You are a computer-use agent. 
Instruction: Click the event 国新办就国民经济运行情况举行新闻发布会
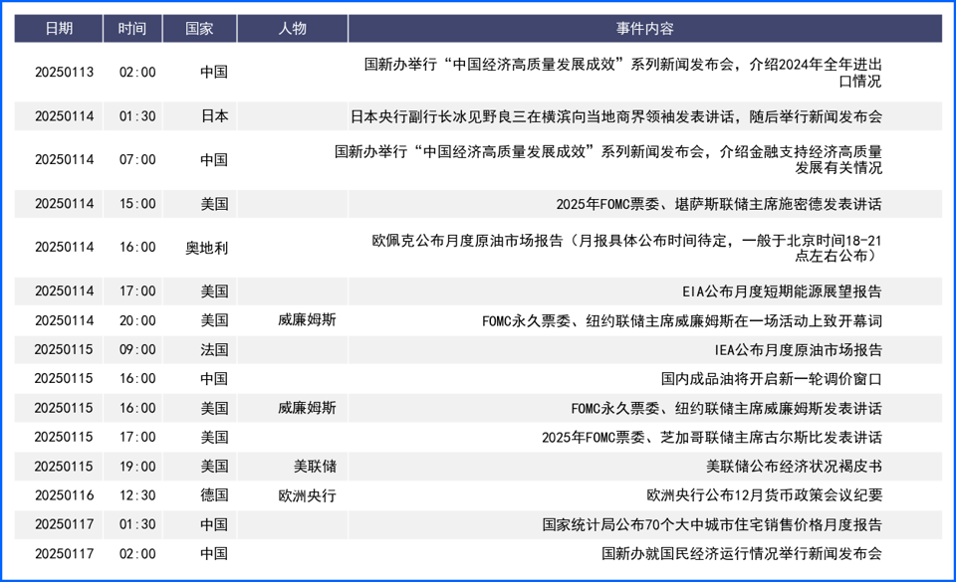point(742,554)
